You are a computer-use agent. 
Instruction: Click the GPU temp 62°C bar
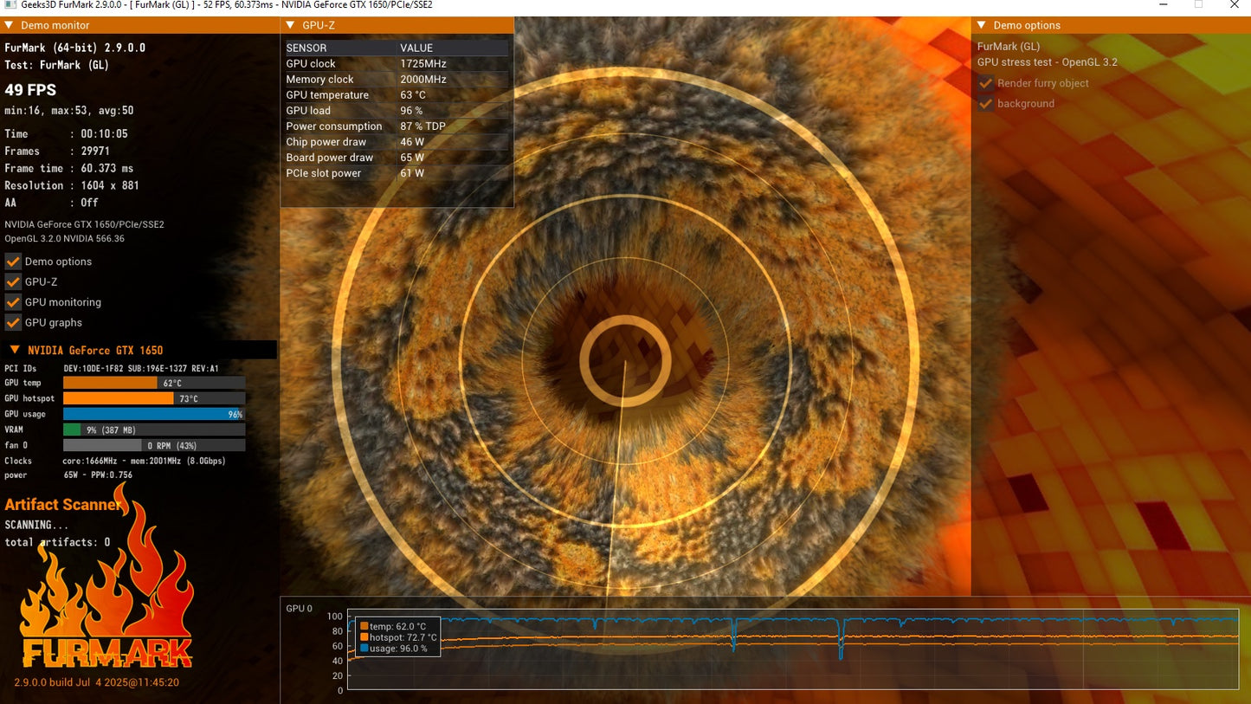click(154, 383)
